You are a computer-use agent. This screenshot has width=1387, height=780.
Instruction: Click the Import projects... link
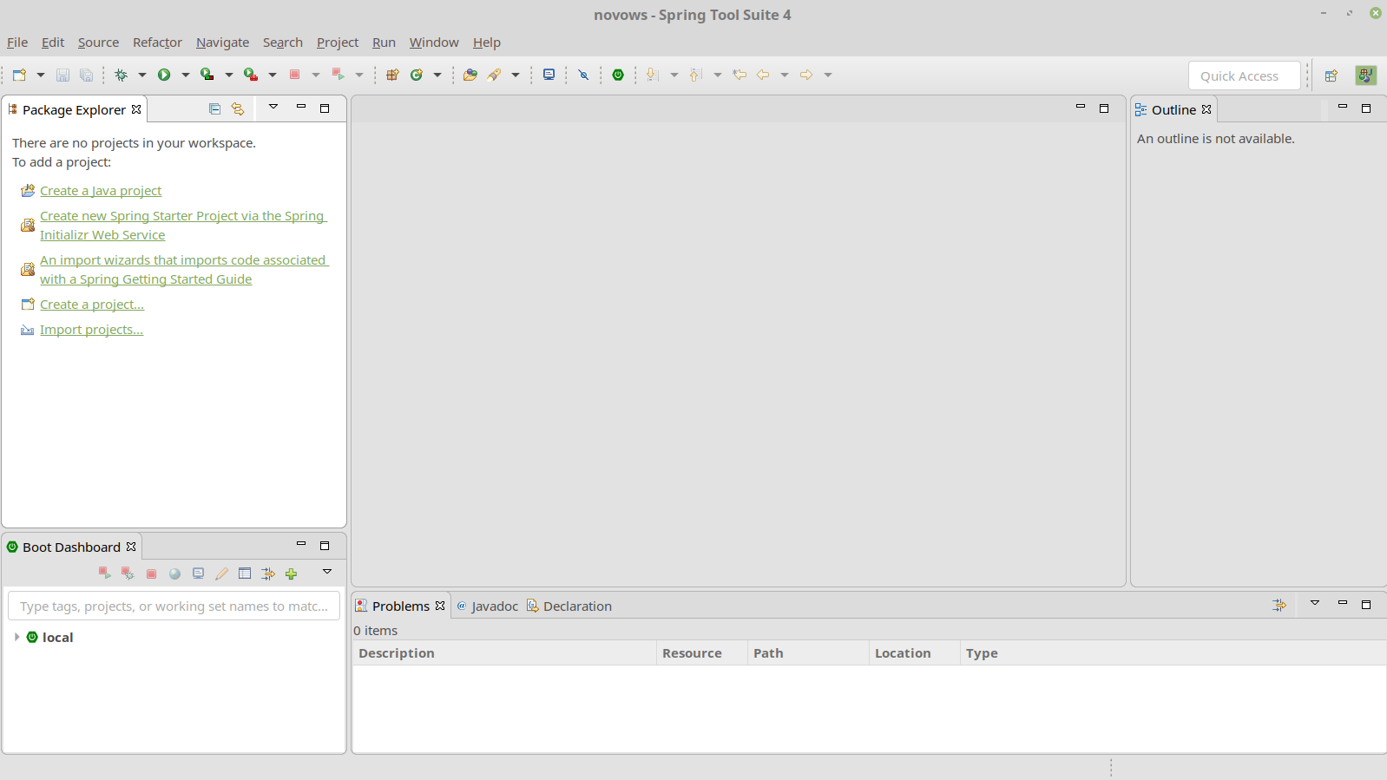coord(91,330)
